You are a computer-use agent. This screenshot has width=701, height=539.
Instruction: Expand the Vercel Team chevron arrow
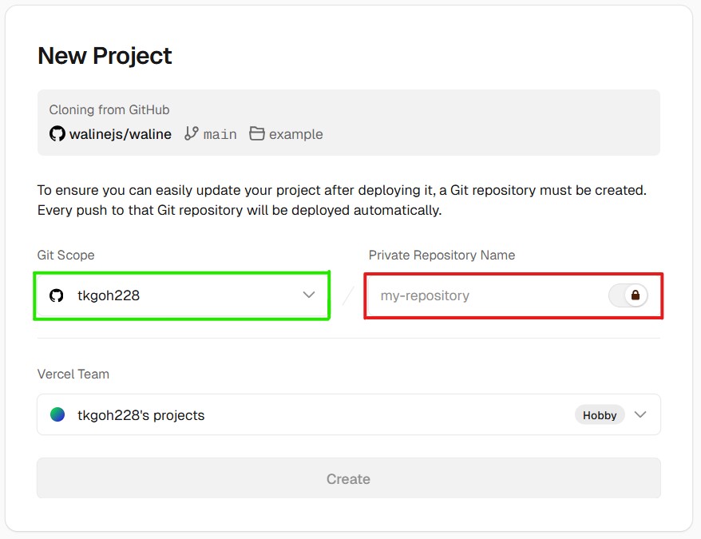[x=640, y=414]
